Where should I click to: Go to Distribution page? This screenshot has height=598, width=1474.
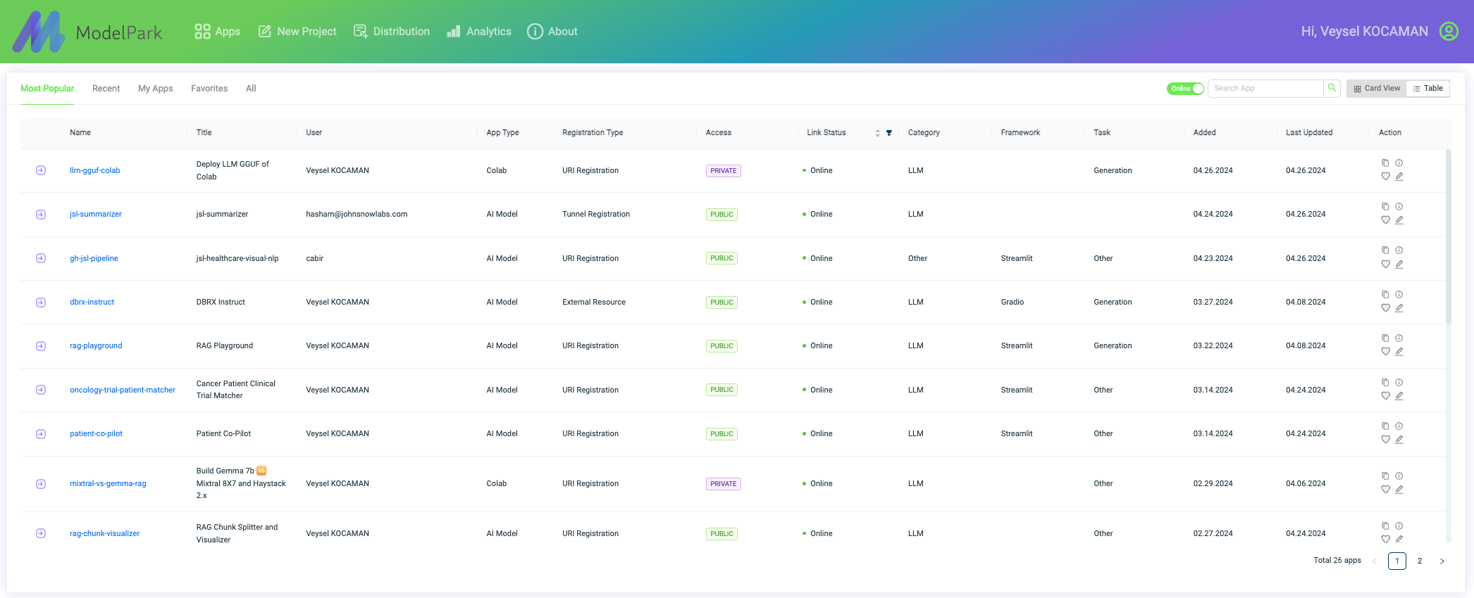point(392,32)
